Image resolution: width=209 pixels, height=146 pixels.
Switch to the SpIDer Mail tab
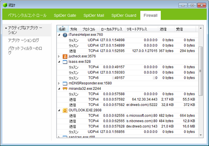(x=94, y=15)
